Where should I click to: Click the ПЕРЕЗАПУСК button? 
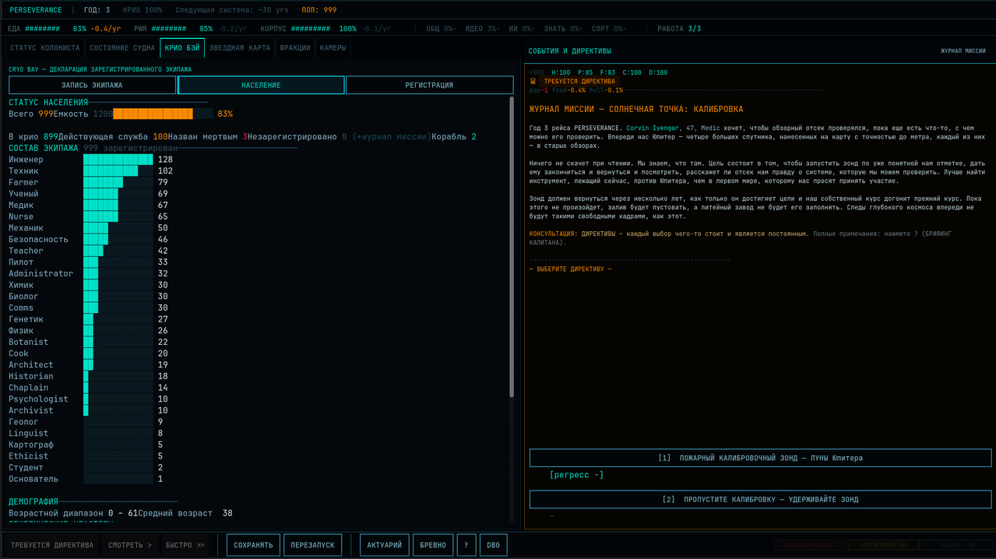point(312,545)
